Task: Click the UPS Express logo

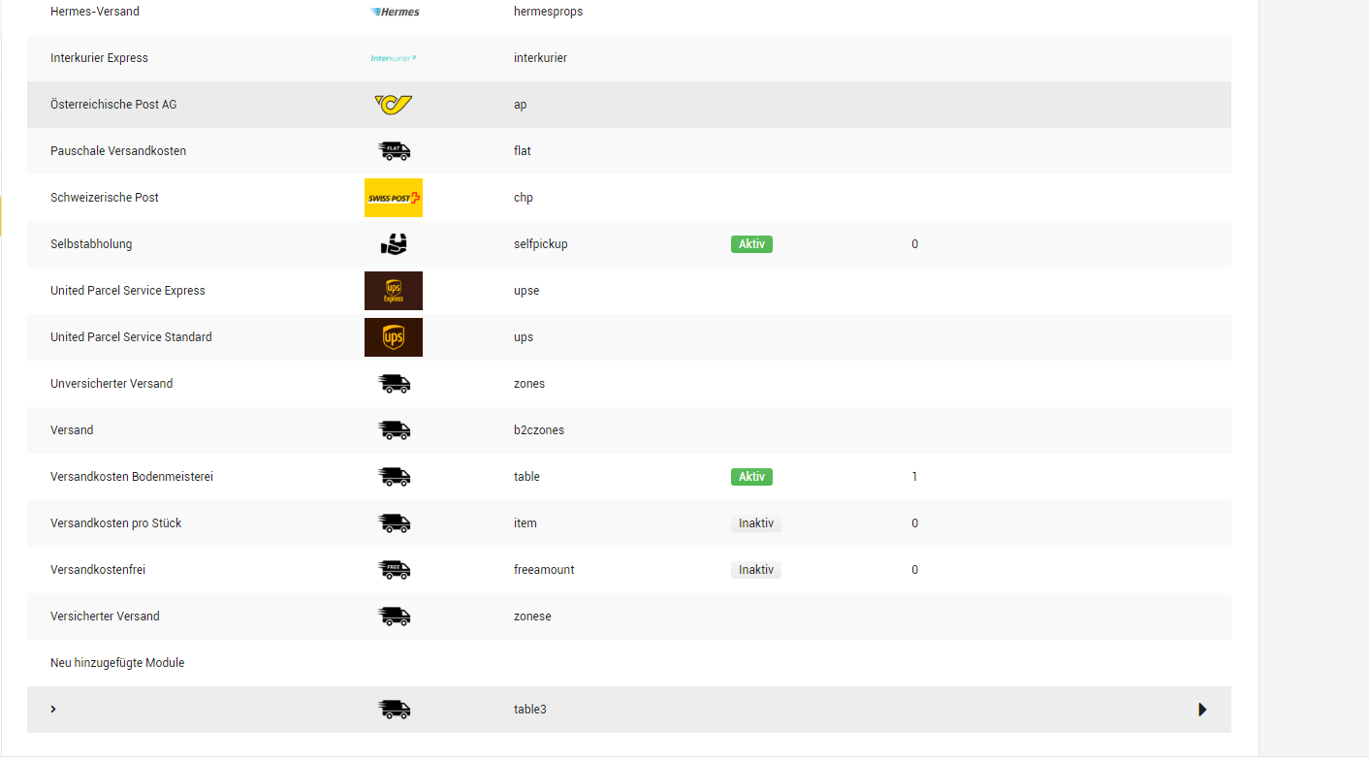Action: click(x=393, y=291)
